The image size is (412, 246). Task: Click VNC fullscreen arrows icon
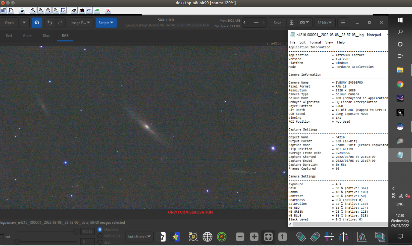[x=63, y=10]
